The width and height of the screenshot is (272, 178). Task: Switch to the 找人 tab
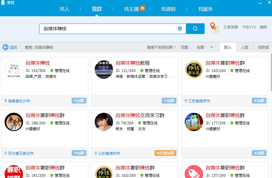click(64, 9)
